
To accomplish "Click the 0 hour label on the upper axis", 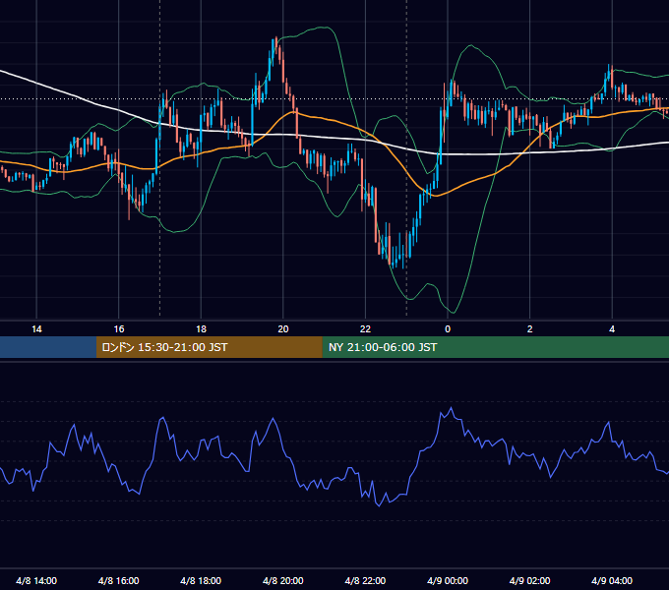I will click(448, 329).
